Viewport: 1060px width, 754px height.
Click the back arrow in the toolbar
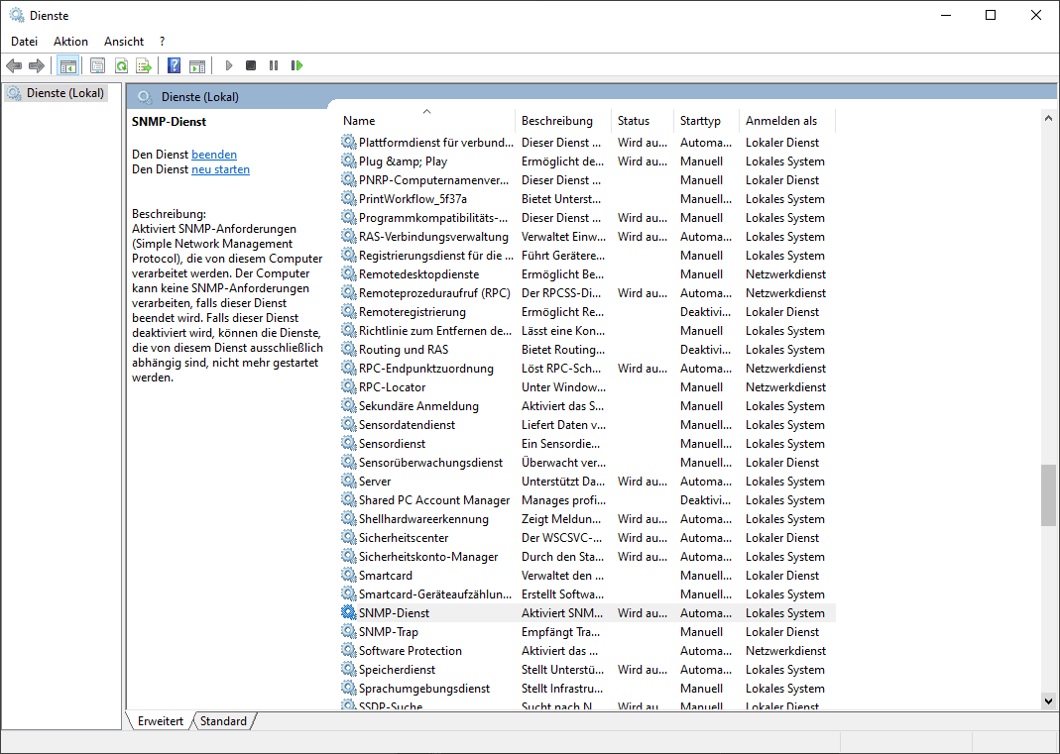(14, 65)
